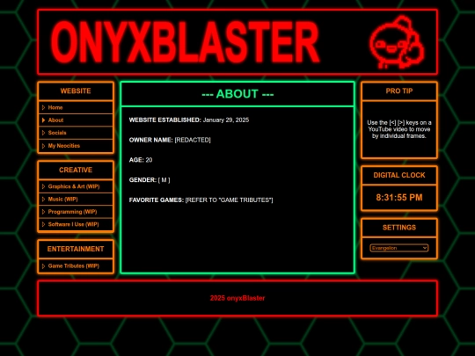Image resolution: width=475 pixels, height=356 pixels.
Task: Click the triangle arrow beside My Neocities
Action: [x=43, y=146]
